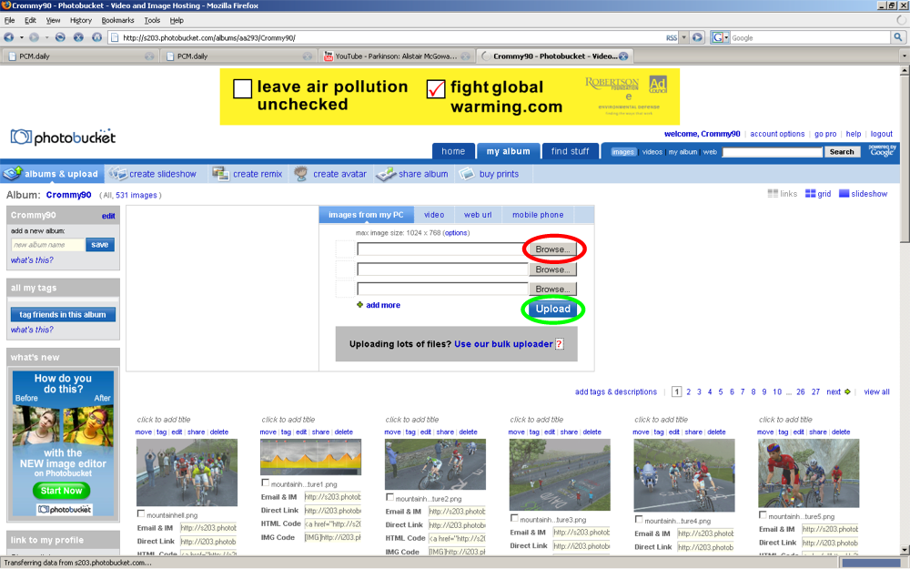Switch to the web url upload tab
The image size is (910, 569).
click(478, 215)
